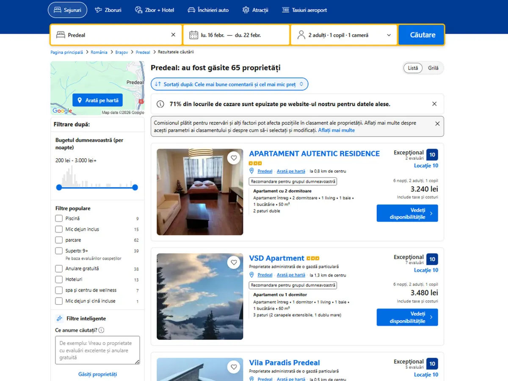Click Arată pe hartă on the map
Image resolution: width=508 pixels, height=381 pixels.
point(97,100)
